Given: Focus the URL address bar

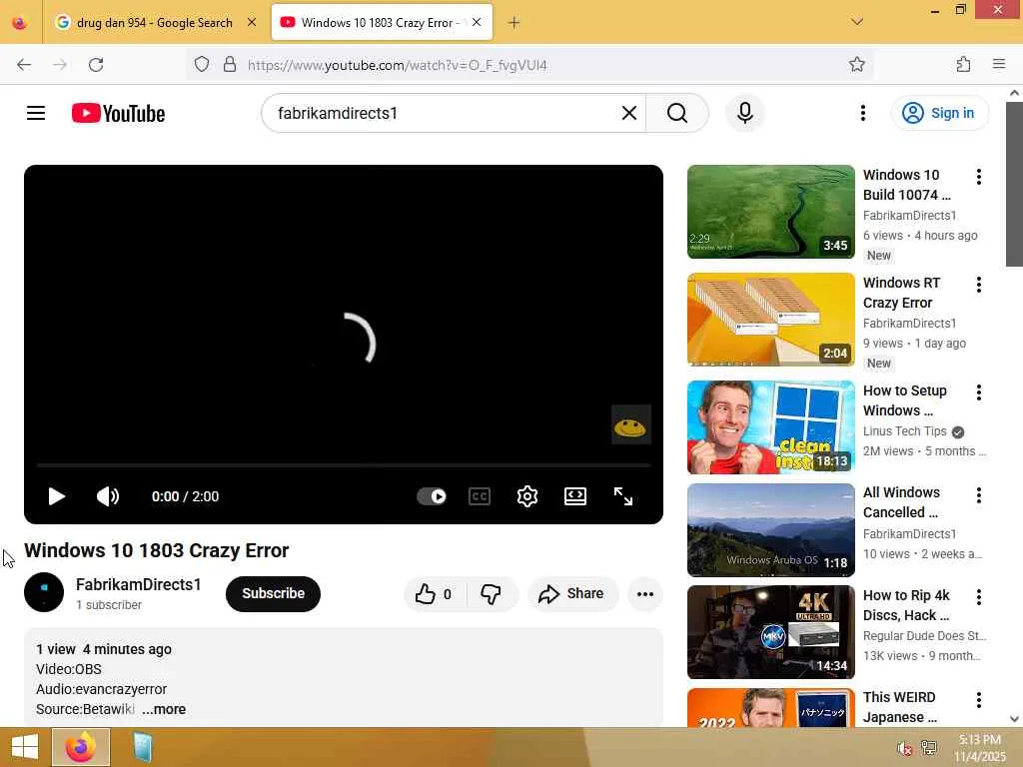Looking at the screenshot, I should click(528, 65).
